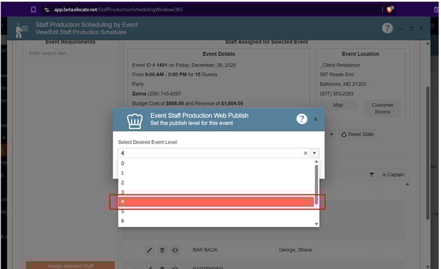Click the browser bookmark icon
Image resolution: width=441 pixels, height=269 pixels.
click(33, 10)
